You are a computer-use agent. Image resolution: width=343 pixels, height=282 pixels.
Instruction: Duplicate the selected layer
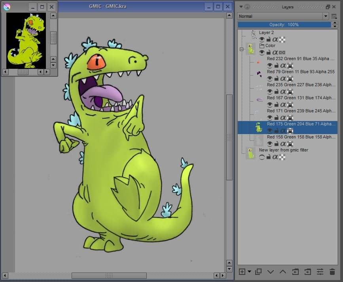click(x=258, y=272)
